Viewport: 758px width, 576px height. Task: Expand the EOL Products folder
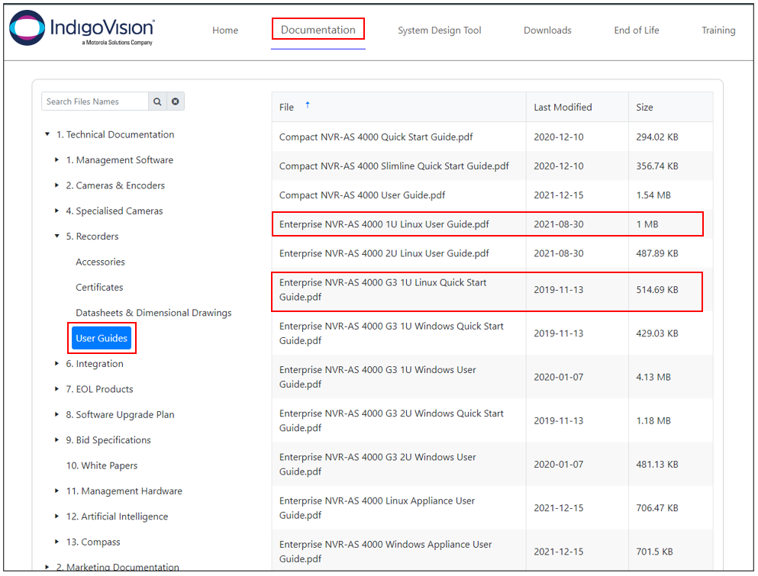click(x=57, y=389)
